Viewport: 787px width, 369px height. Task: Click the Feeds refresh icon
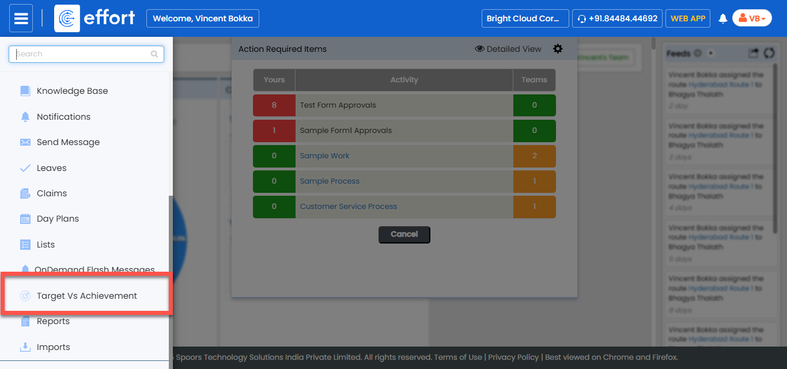click(x=769, y=53)
